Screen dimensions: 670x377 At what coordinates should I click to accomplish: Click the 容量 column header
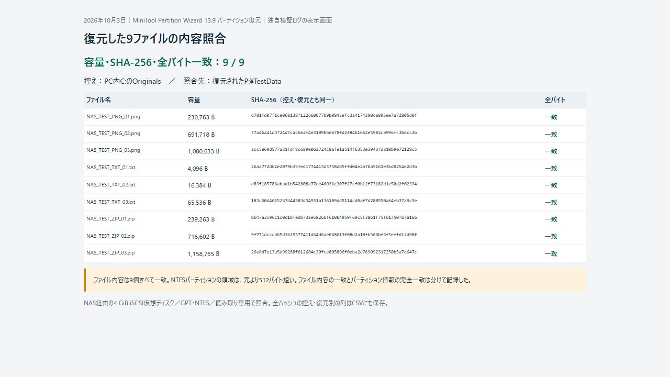(194, 100)
